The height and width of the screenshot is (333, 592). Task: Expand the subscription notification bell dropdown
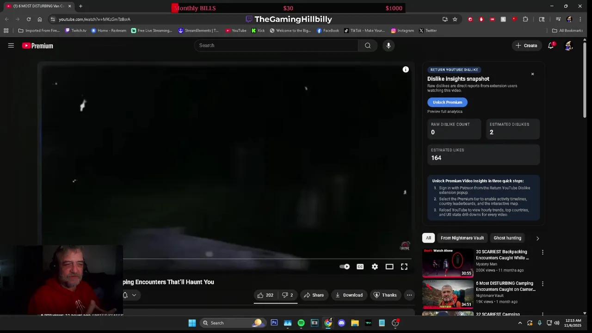coord(130,295)
